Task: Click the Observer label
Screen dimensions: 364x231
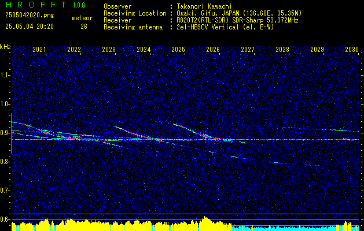Action: click(x=117, y=6)
